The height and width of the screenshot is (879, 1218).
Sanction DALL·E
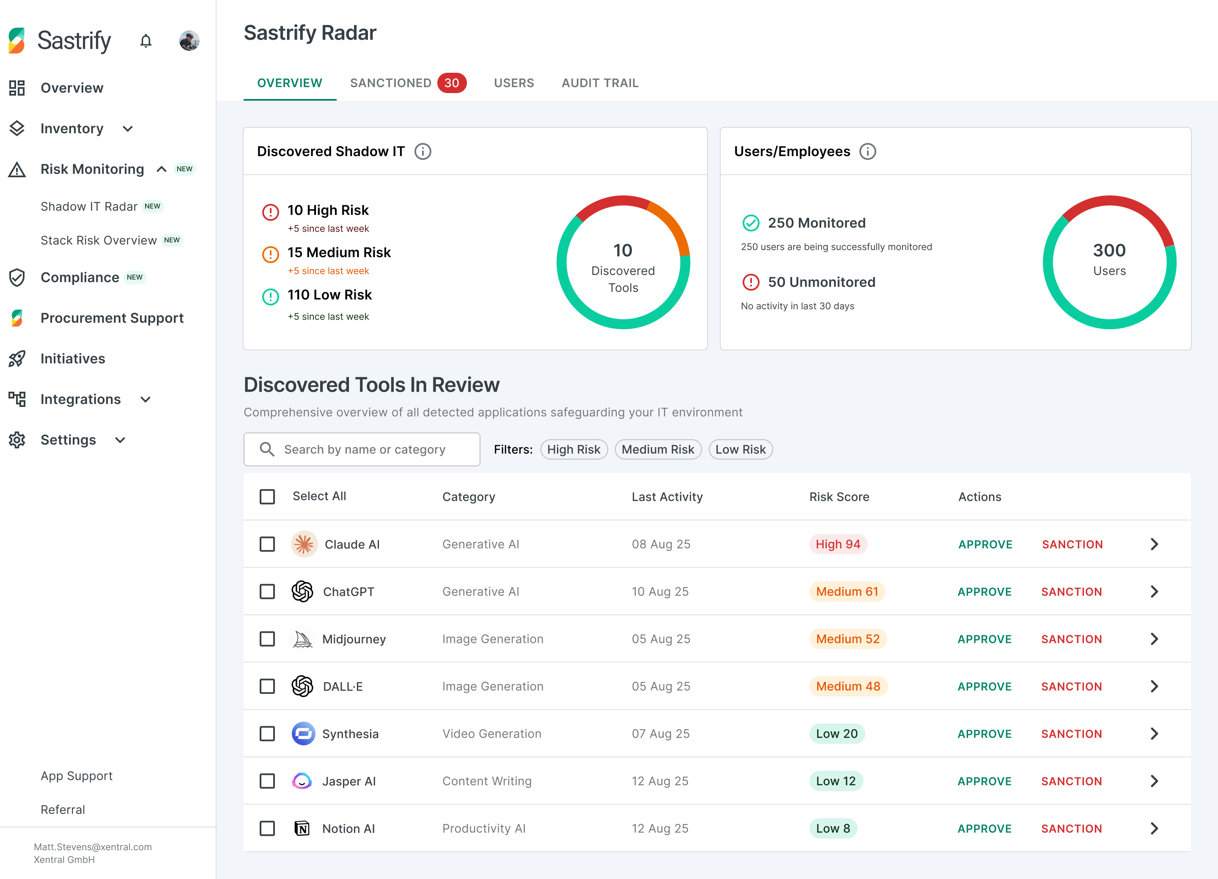click(1071, 686)
